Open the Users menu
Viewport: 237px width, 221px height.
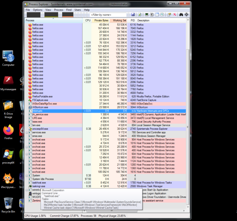pyautogui.click(x=78, y=10)
